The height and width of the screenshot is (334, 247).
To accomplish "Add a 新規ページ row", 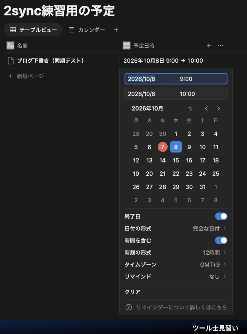I will click(26, 76).
